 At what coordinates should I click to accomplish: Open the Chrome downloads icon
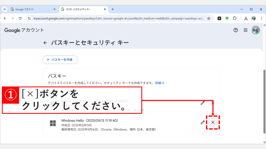pos(246,18)
